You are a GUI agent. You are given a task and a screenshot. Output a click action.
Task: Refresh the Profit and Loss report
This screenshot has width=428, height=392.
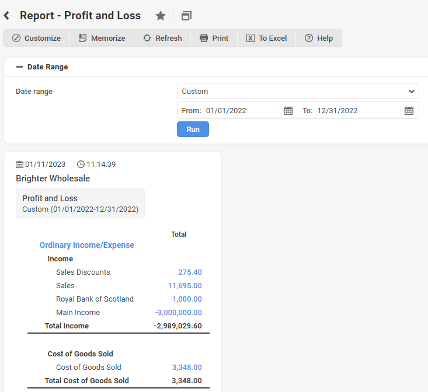162,38
